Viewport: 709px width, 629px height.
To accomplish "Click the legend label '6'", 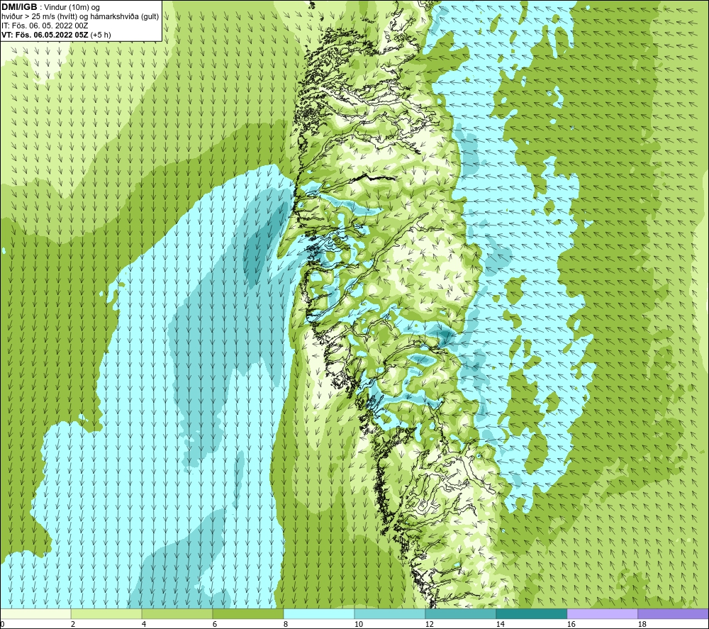I will (x=215, y=624).
